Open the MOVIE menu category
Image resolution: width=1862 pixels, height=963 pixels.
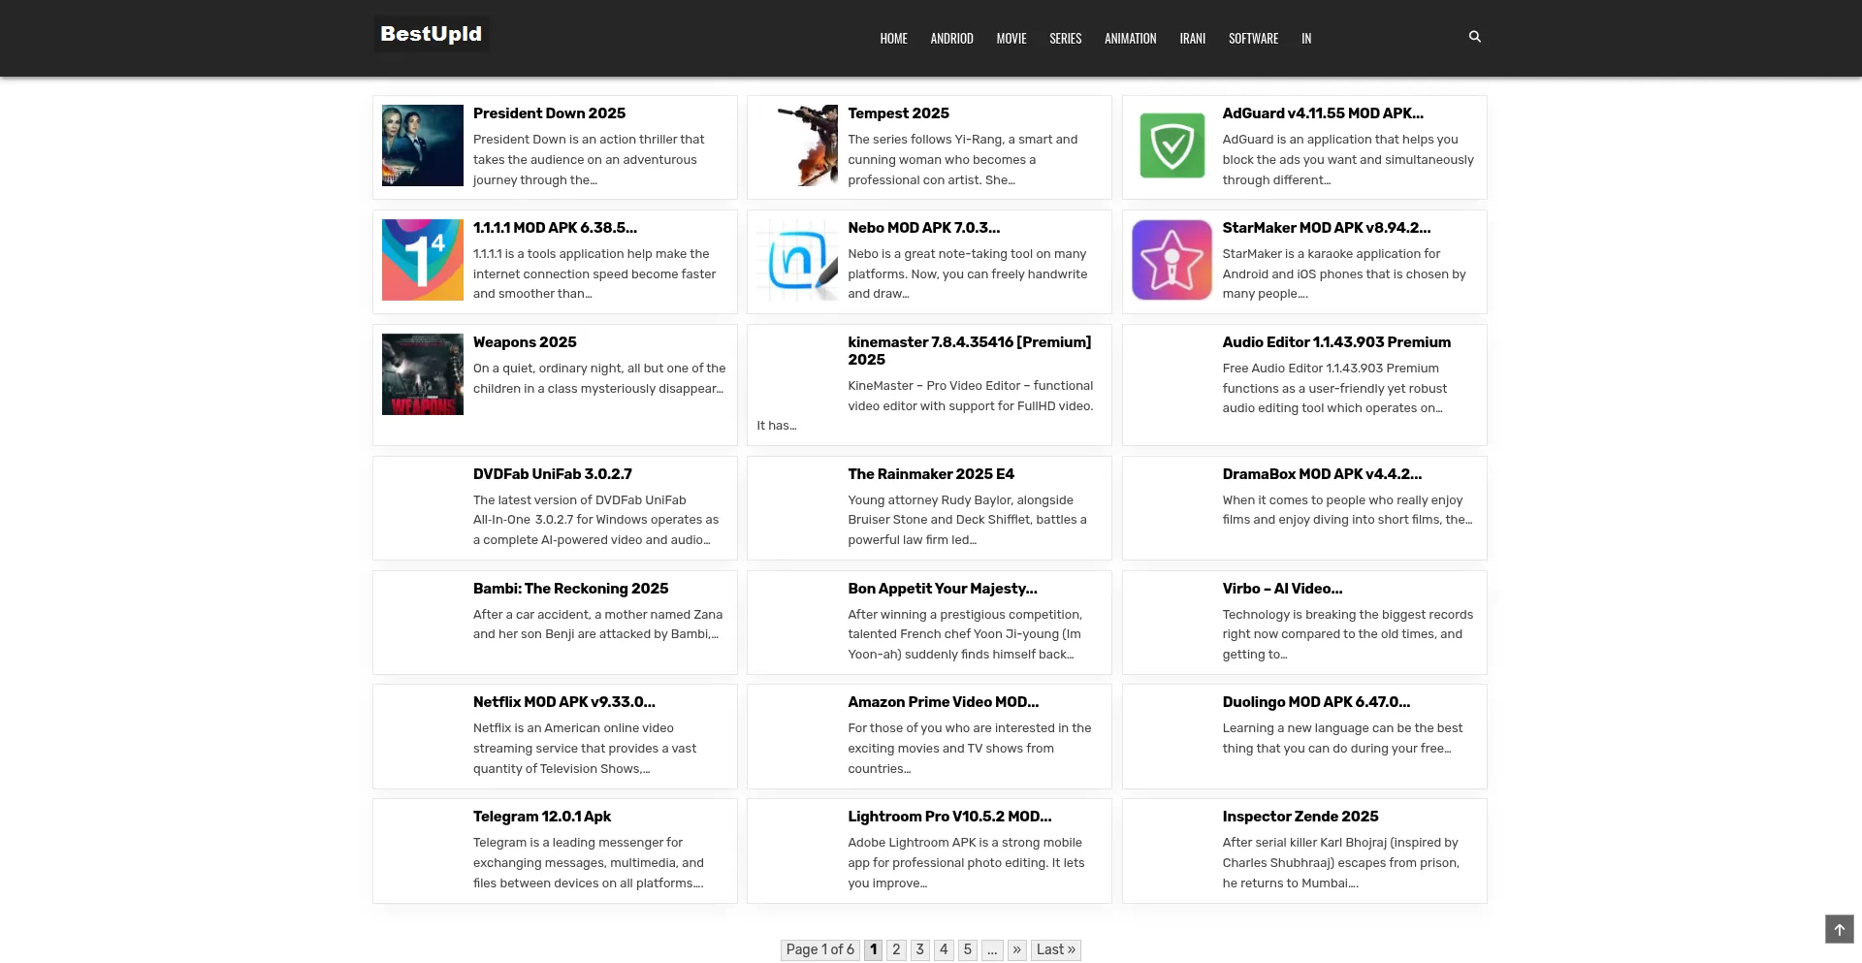[x=1011, y=39]
